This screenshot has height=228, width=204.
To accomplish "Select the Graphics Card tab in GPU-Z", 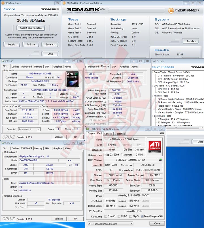I will pyautogui.click(x=95, y=133).
